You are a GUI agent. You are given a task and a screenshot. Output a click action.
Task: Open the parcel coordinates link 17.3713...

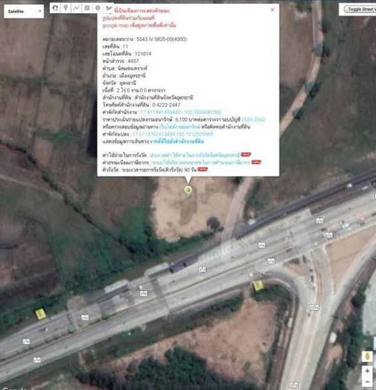click(172, 134)
